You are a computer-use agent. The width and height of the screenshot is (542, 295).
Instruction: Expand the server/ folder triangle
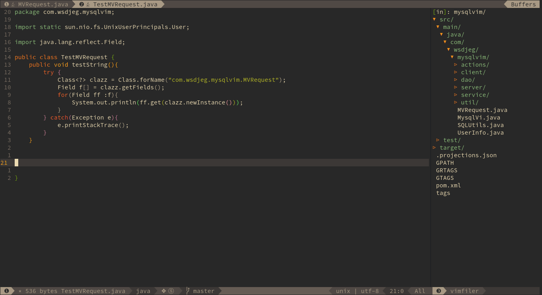click(x=456, y=87)
